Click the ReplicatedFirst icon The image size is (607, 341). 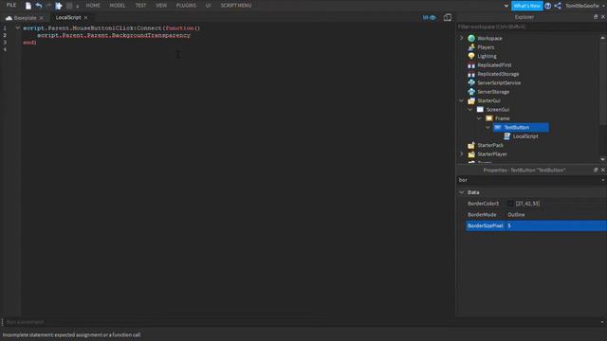471,65
